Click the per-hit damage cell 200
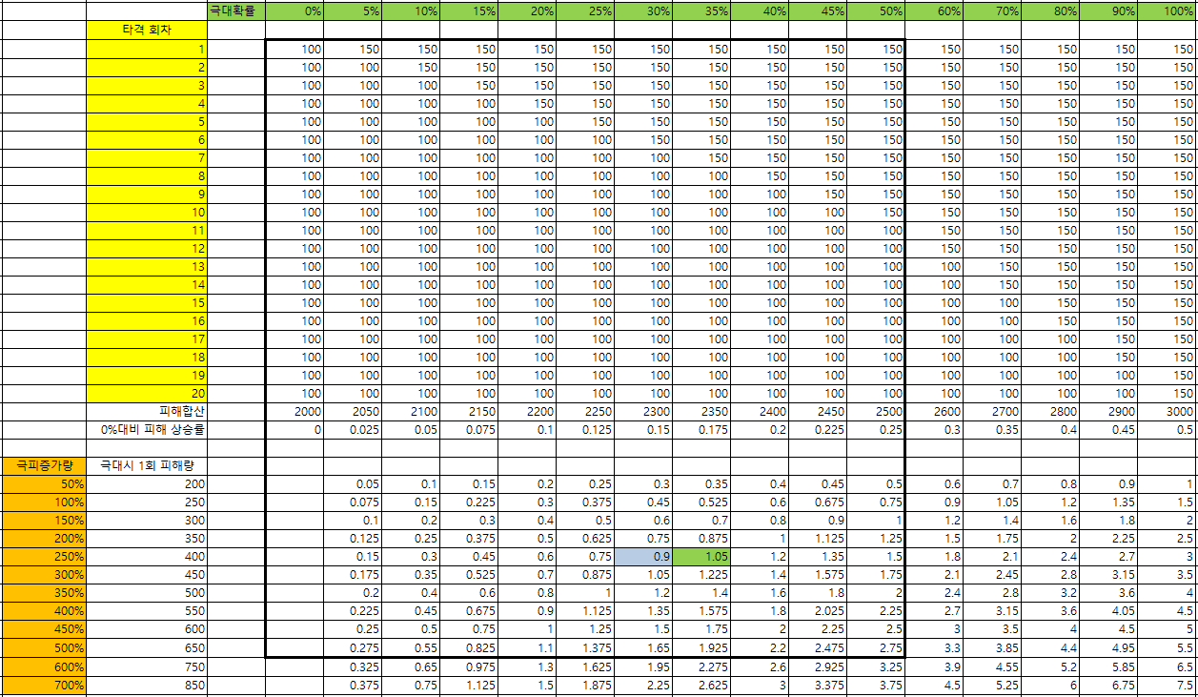Image resolution: width=1198 pixels, height=697 pixels. 147,484
